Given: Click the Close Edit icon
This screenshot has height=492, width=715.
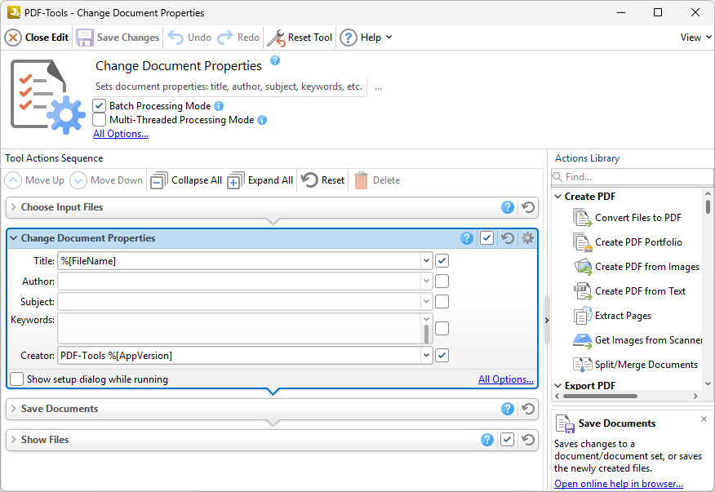Looking at the screenshot, I should tap(13, 38).
